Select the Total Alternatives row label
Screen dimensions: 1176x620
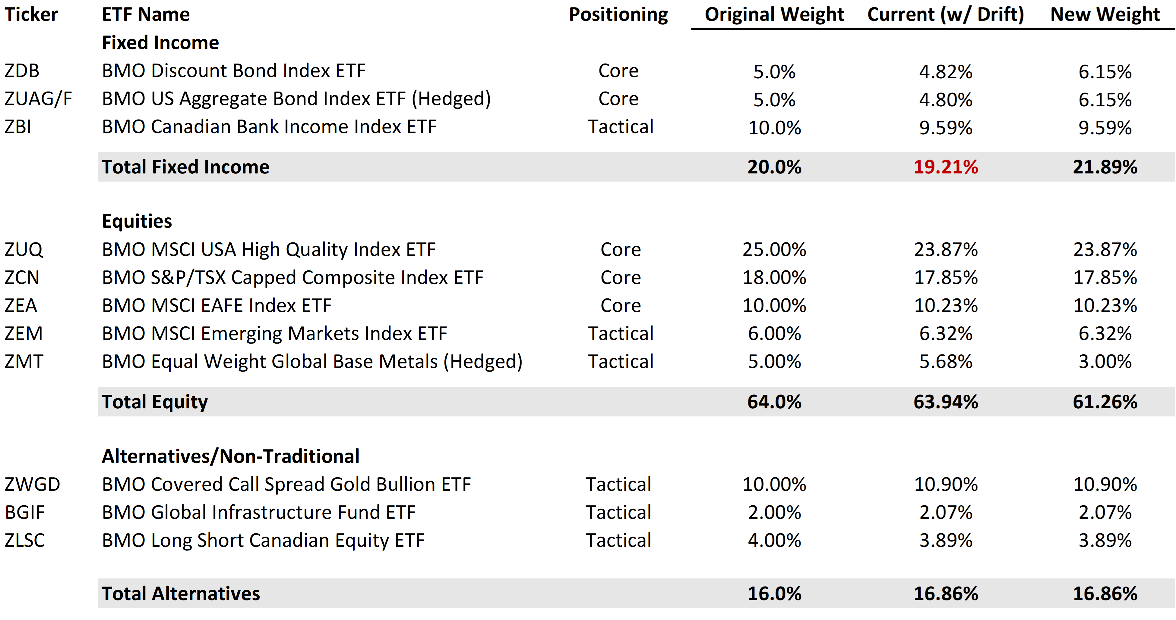click(181, 594)
